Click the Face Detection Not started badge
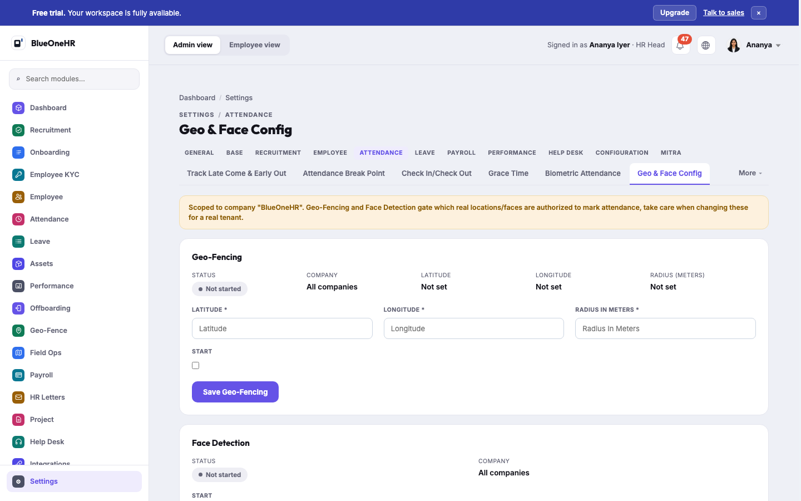 pyautogui.click(x=220, y=475)
